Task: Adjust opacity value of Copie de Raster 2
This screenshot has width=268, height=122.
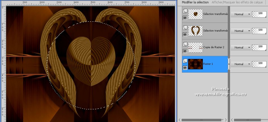Action: 259,48
